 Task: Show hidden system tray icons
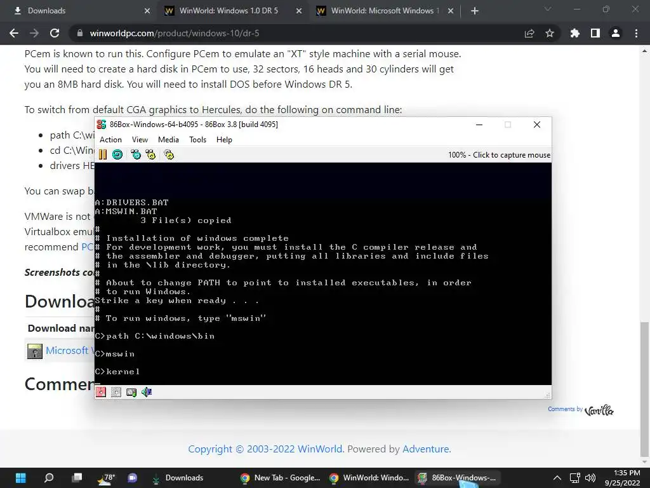coord(557,478)
